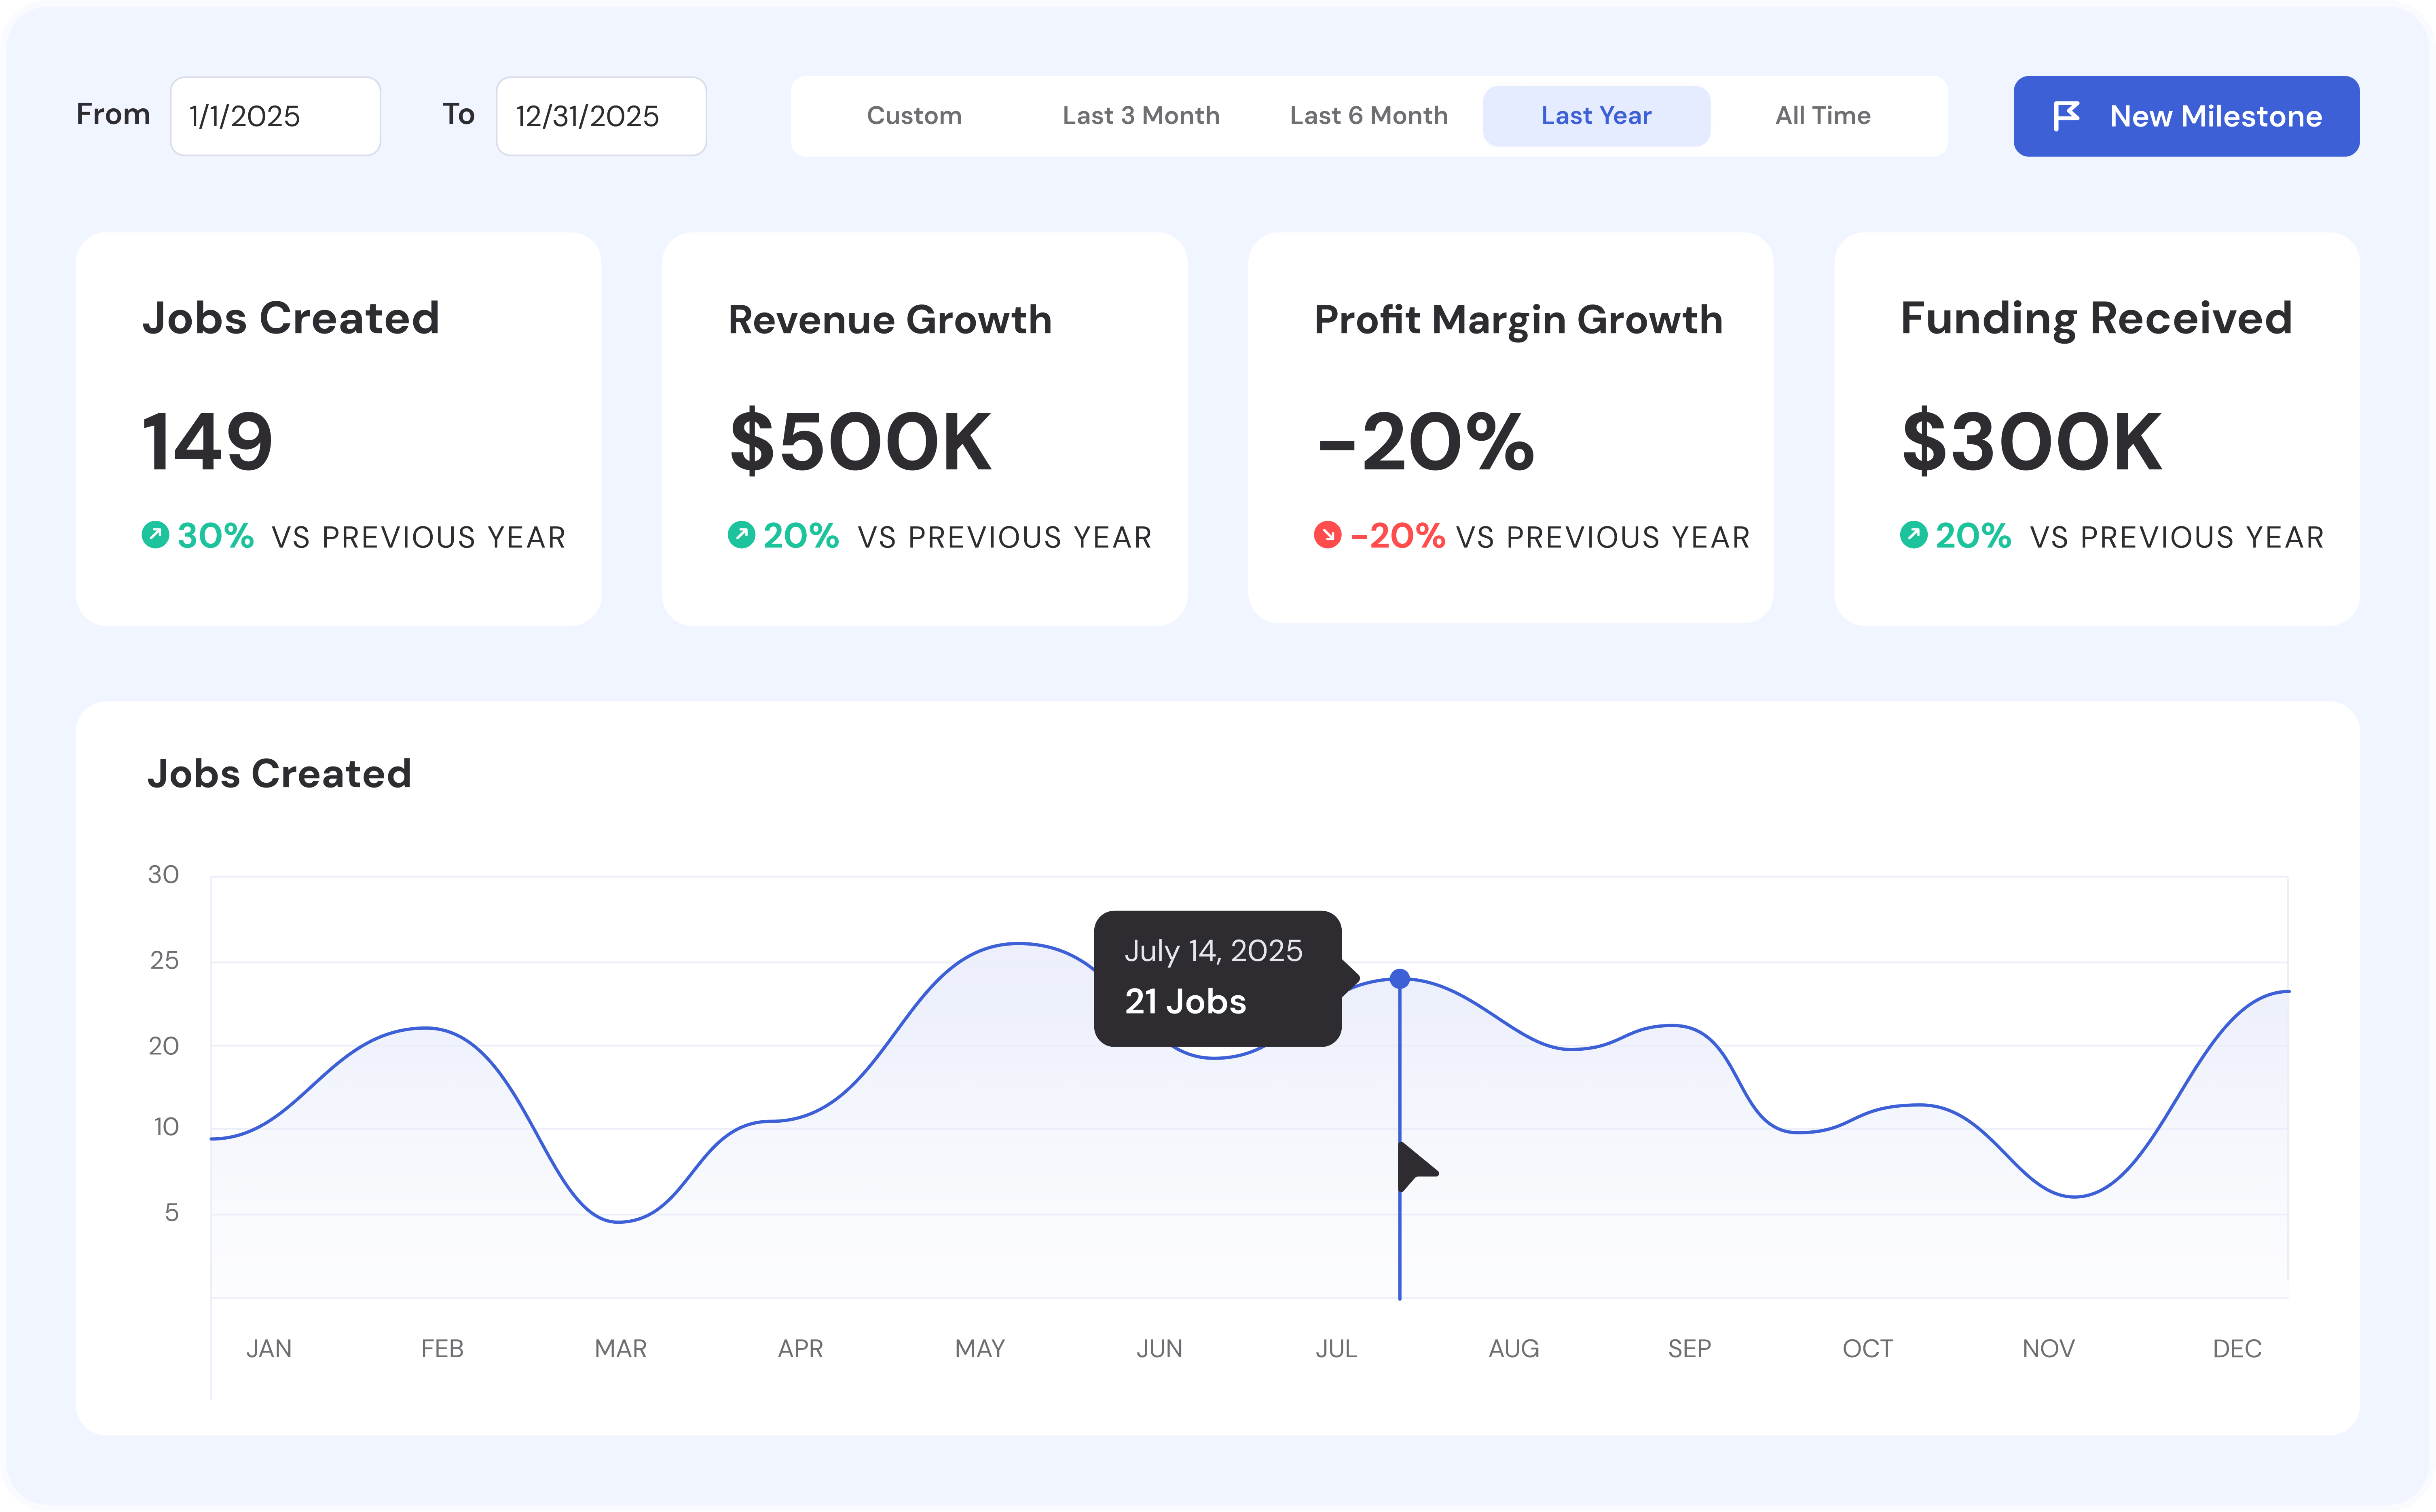Show the All Time range
Image resolution: width=2436 pixels, height=1512 pixels.
(x=1822, y=116)
